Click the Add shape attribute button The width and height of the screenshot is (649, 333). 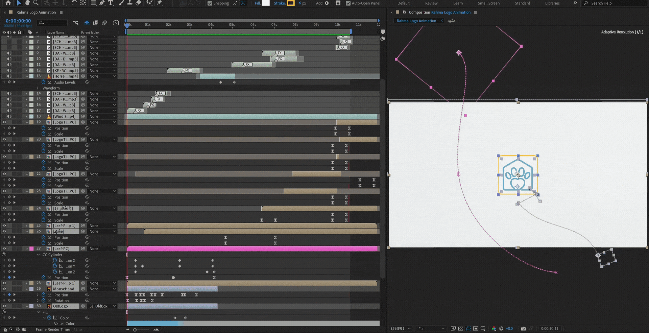click(327, 3)
